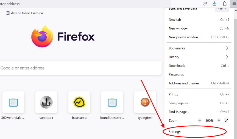Click the fullscreen arrows icon beside zoom

(x=226, y=120)
